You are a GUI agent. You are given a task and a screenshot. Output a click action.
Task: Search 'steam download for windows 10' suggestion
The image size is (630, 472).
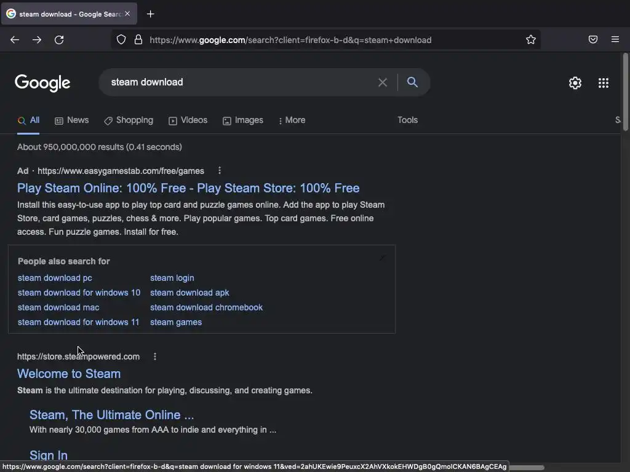click(79, 293)
